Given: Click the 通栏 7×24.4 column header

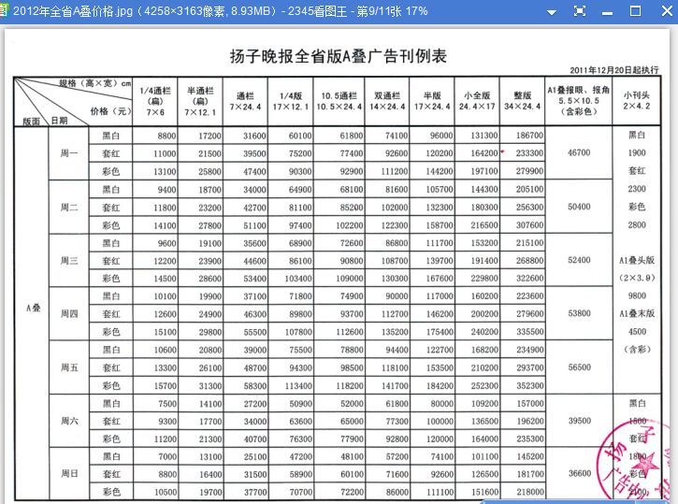Looking at the screenshot, I should click(x=245, y=101).
